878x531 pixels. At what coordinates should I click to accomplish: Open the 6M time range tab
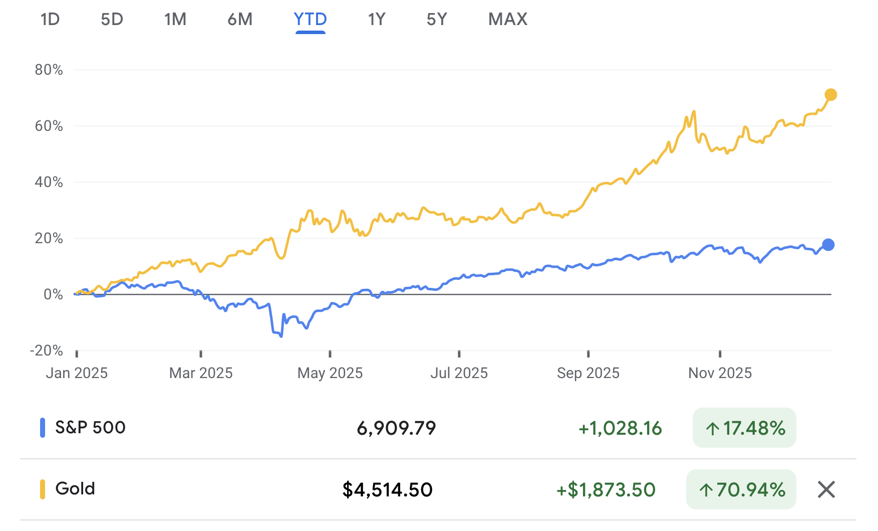tap(240, 20)
